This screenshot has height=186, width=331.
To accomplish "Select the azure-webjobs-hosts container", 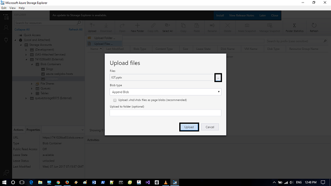I will point(60,74).
